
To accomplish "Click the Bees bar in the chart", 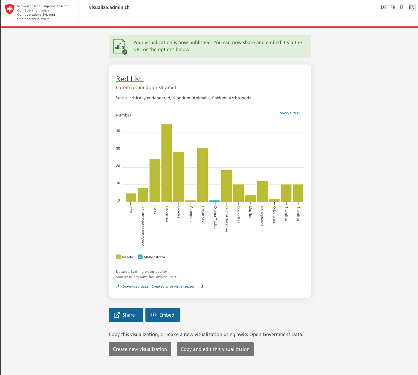I will pyautogui.click(x=155, y=180).
